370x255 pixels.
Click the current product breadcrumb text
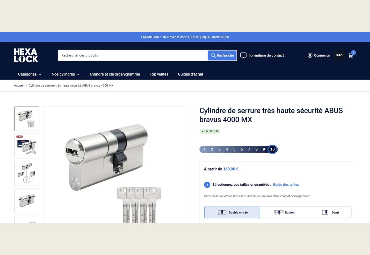71,86
